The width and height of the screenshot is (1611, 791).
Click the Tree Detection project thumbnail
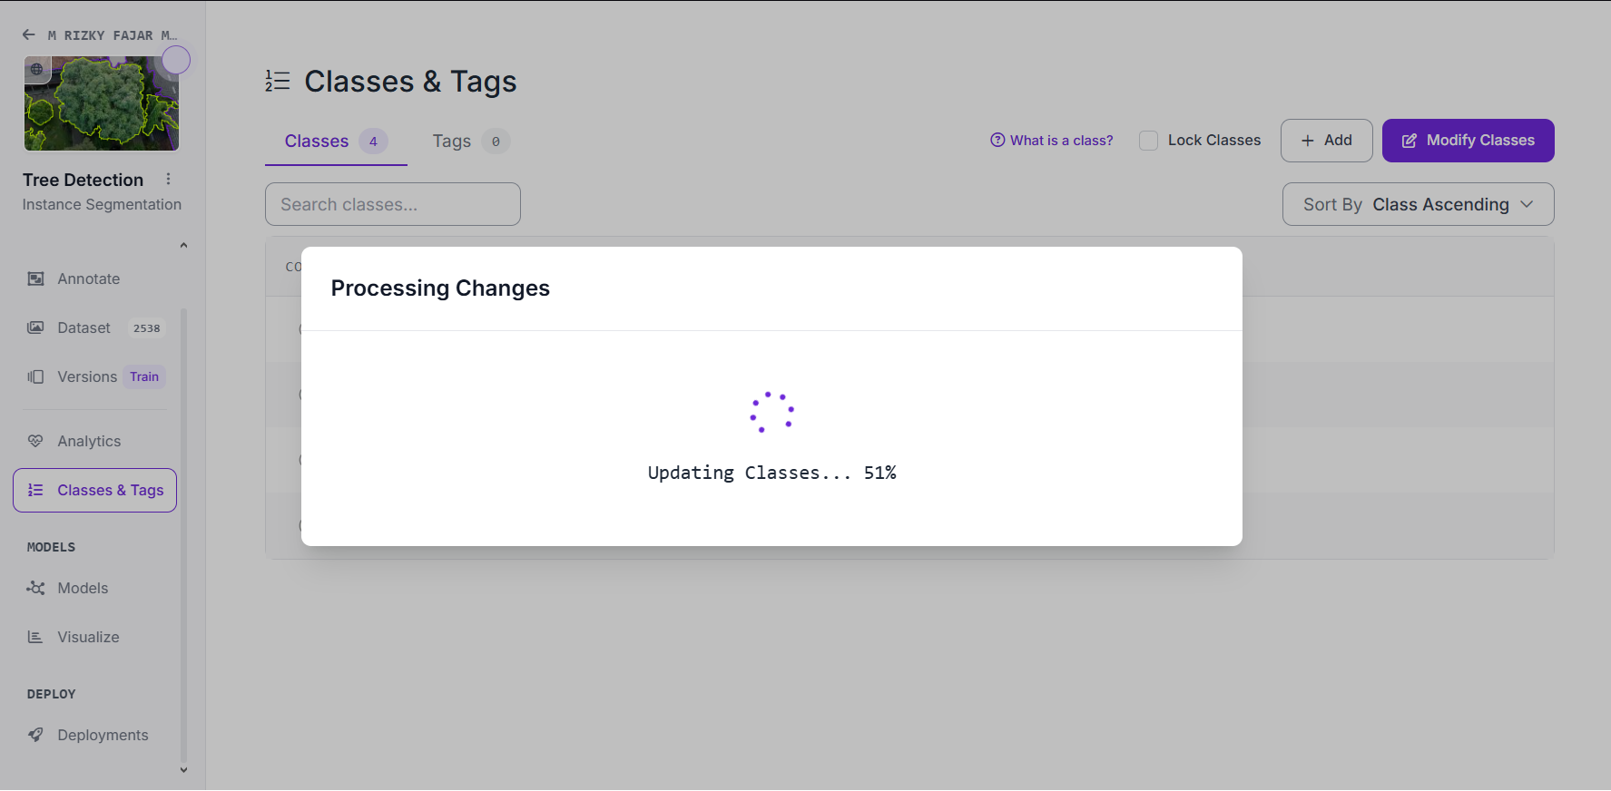[x=102, y=103]
